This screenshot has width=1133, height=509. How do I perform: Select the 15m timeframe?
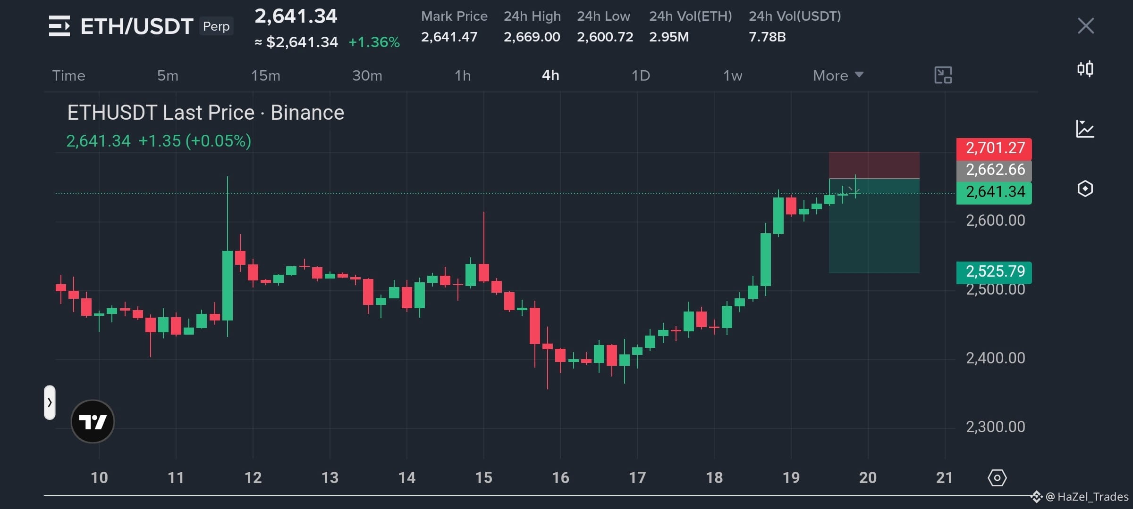click(265, 75)
